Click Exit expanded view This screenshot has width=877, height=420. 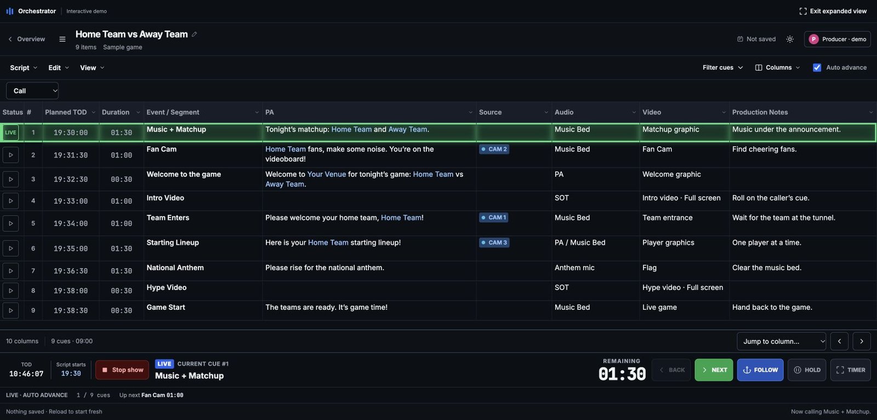833,11
